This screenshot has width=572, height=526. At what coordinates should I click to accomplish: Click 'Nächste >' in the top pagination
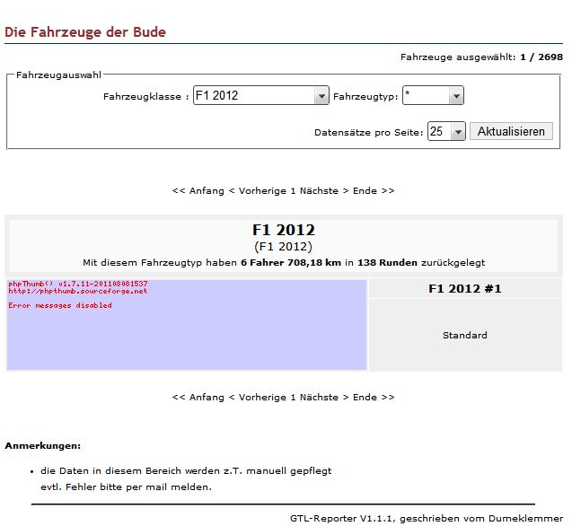click(x=319, y=191)
